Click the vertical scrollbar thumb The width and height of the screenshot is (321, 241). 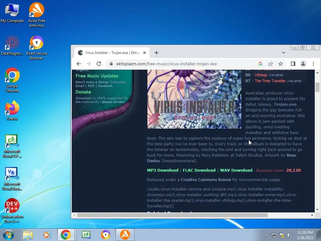(317, 87)
